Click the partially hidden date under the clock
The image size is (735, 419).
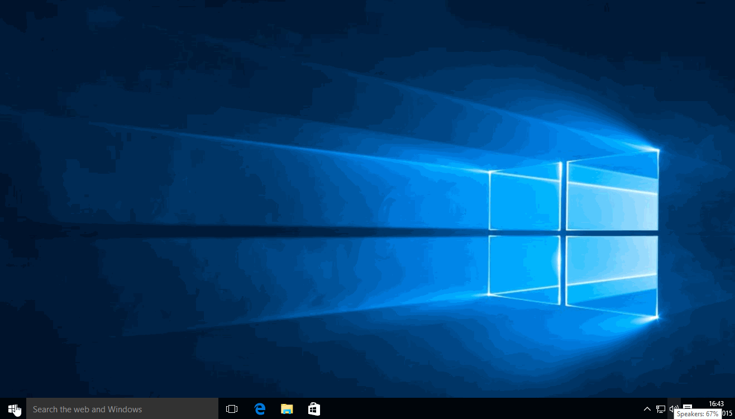coord(727,413)
